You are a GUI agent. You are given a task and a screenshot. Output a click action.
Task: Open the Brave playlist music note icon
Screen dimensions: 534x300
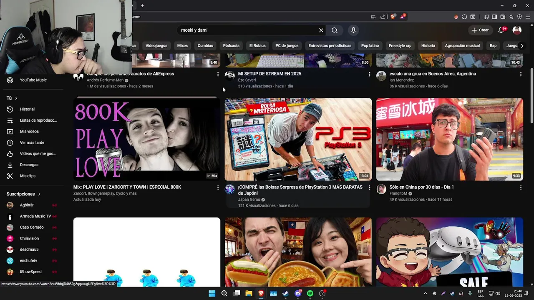tap(486, 17)
